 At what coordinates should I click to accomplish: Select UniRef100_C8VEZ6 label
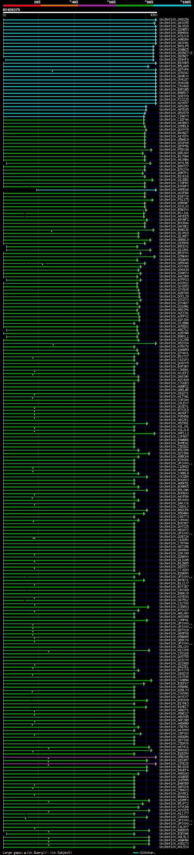pos(174,764)
